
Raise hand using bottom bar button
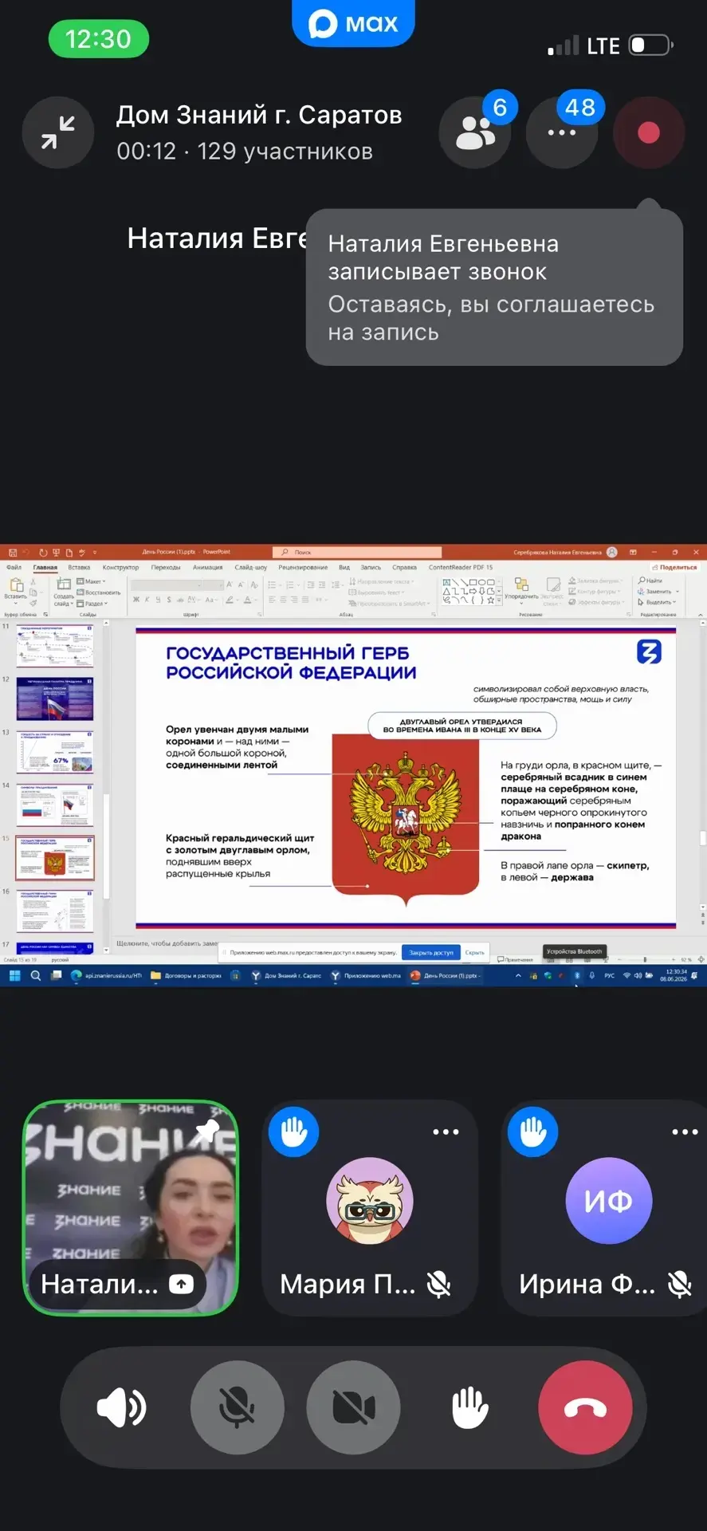[469, 1407]
